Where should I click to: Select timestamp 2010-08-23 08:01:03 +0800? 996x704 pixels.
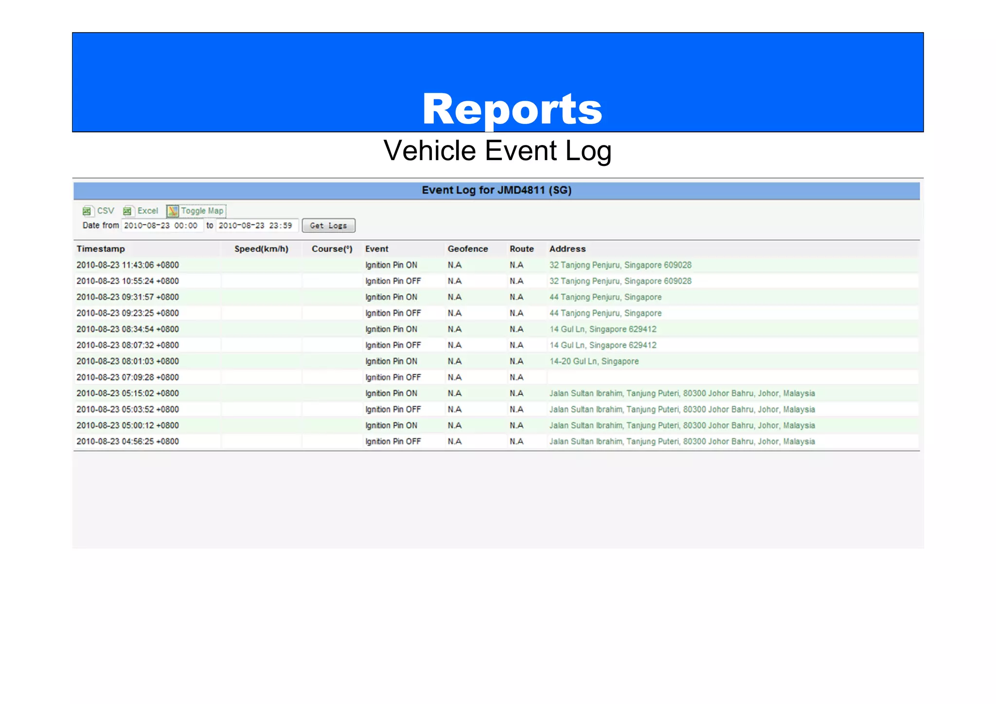point(127,361)
